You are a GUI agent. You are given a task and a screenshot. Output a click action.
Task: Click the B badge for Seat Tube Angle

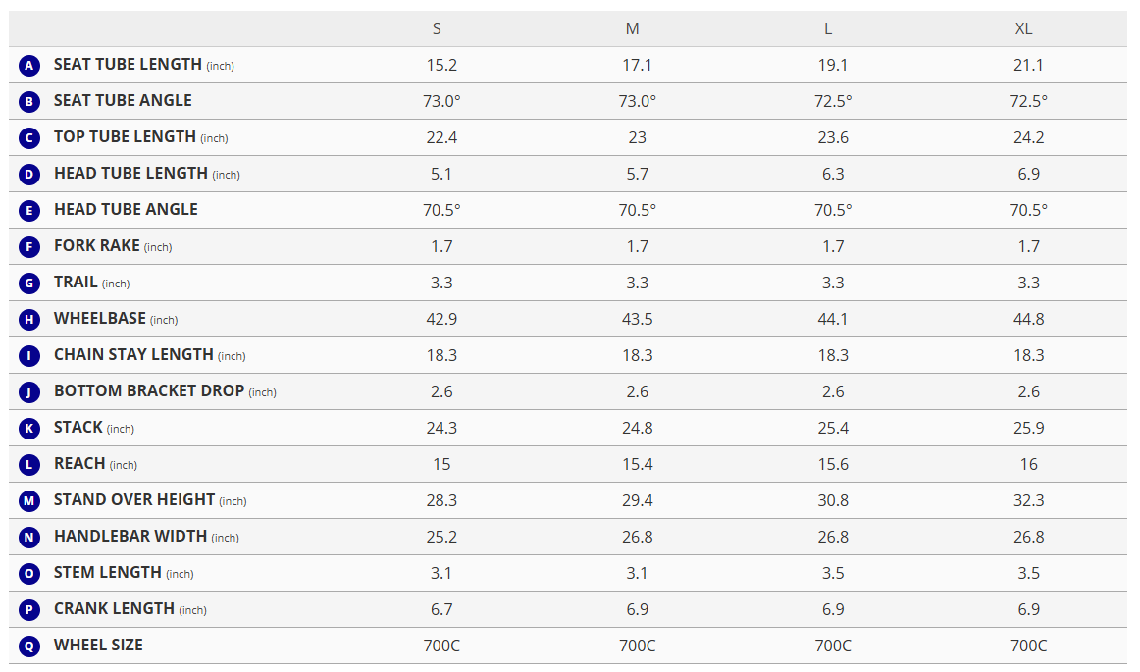29,102
